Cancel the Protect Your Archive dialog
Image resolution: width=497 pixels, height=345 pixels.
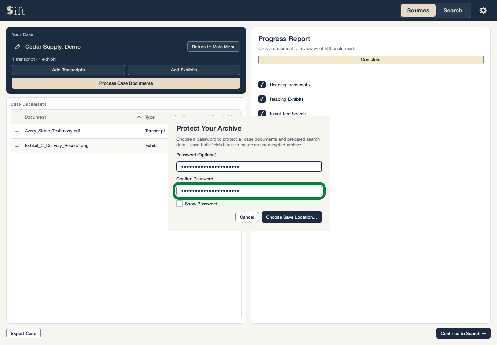click(247, 217)
